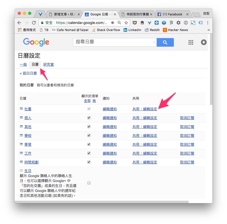Open the Evernote extension icon
Viewport: 227px width, 224px height.
point(142,23)
